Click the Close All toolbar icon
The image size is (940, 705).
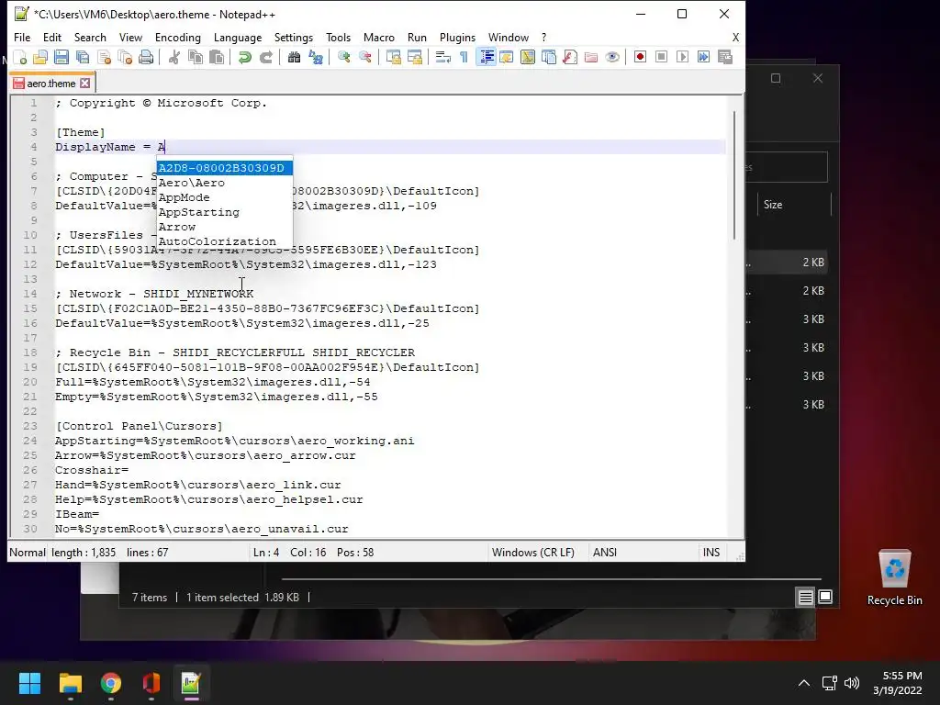coord(125,57)
